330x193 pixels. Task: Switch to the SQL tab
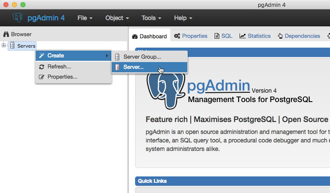click(223, 36)
